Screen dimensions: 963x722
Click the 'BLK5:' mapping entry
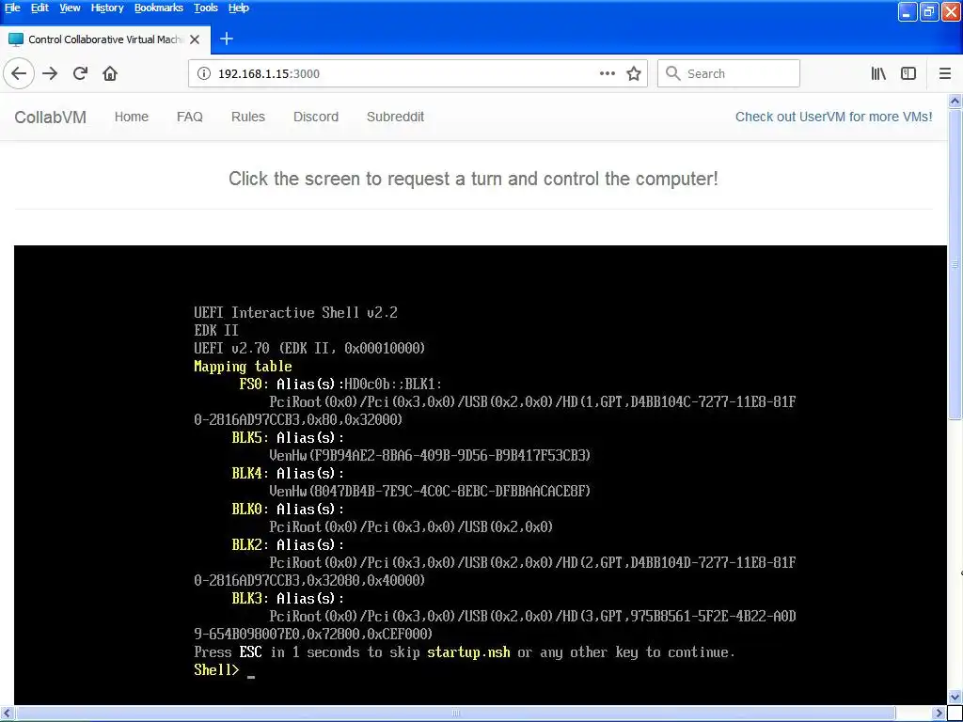coord(250,438)
